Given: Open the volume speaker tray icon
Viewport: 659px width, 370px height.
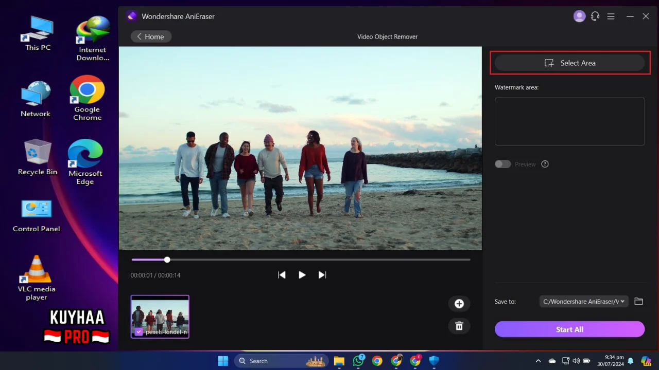Looking at the screenshot, I should (x=576, y=361).
